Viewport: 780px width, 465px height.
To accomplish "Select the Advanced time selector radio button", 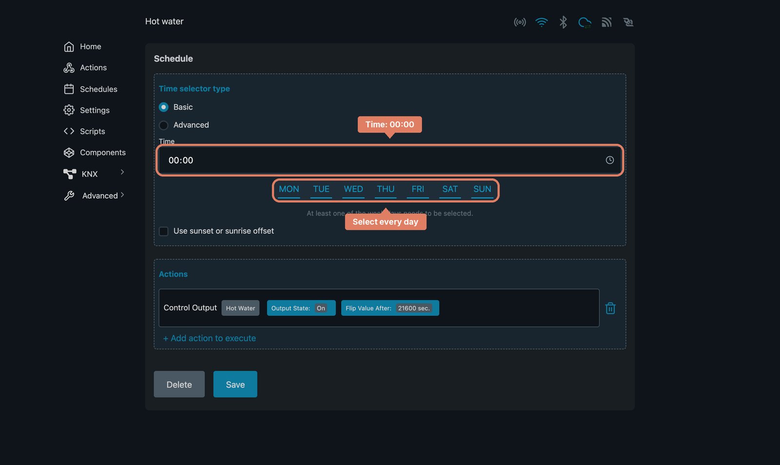I will pyautogui.click(x=164, y=125).
